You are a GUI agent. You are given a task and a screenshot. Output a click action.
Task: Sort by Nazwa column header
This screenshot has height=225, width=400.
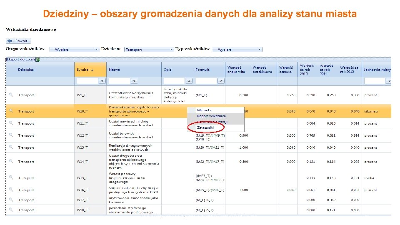134,70
